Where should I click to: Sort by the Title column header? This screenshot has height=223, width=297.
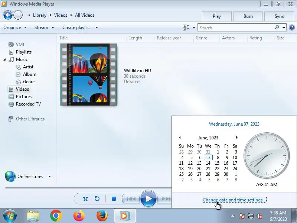coord(63,38)
